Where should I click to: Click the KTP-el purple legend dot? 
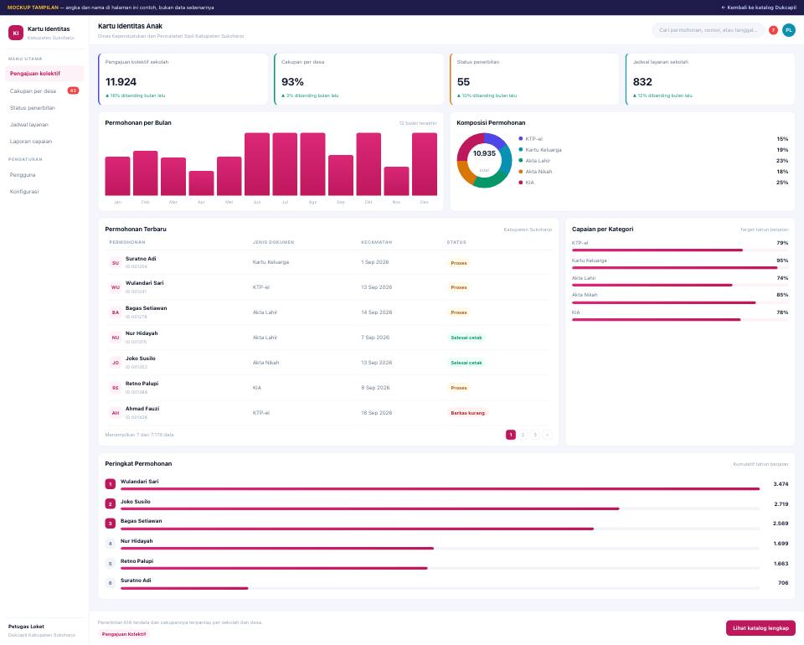(520, 139)
